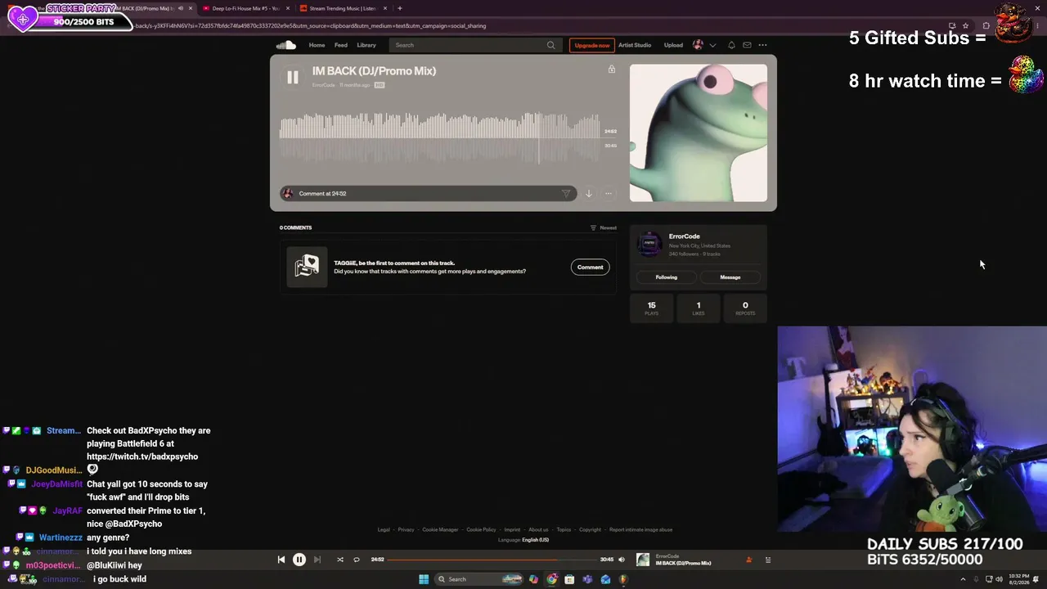Click the profile avatar in header

(x=698, y=45)
